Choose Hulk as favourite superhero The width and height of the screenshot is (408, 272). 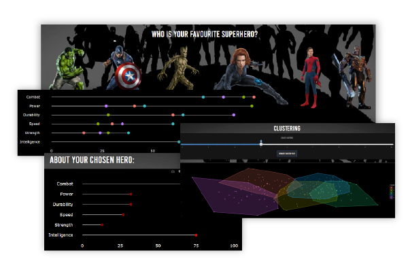68,68
